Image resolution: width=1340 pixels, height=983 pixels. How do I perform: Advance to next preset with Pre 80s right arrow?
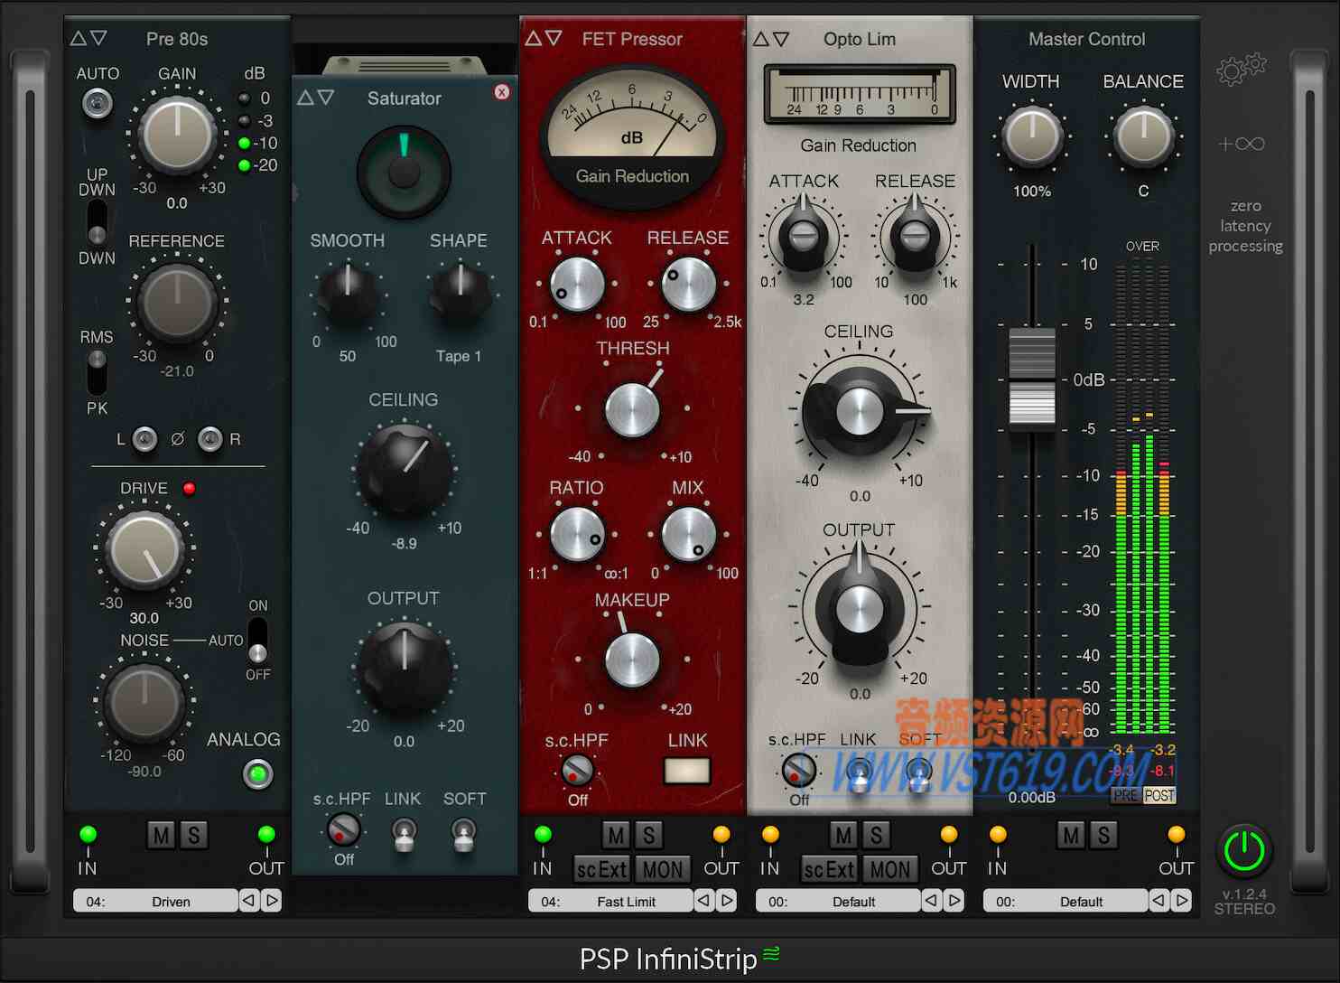[x=273, y=901]
